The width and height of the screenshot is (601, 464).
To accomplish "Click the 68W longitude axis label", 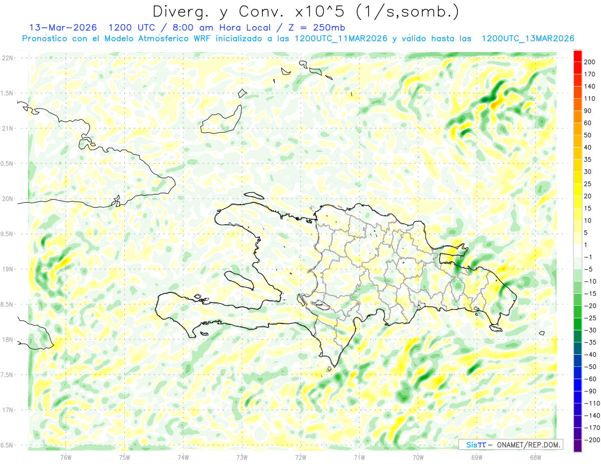I will coord(535,456).
